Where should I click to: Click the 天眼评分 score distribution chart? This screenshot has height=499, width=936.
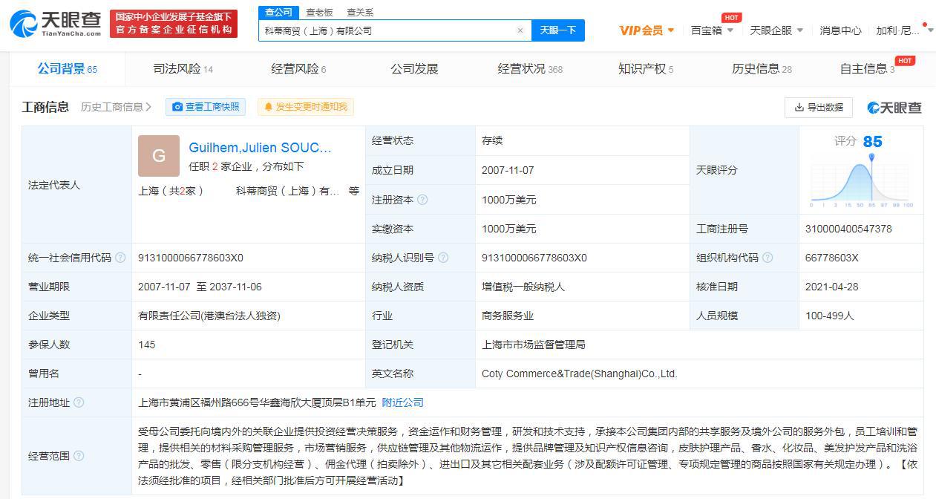[x=862, y=182]
